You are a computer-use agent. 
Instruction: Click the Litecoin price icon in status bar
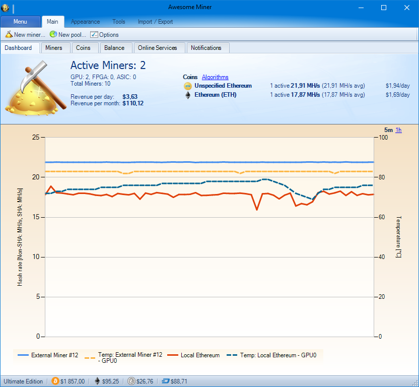click(131, 381)
